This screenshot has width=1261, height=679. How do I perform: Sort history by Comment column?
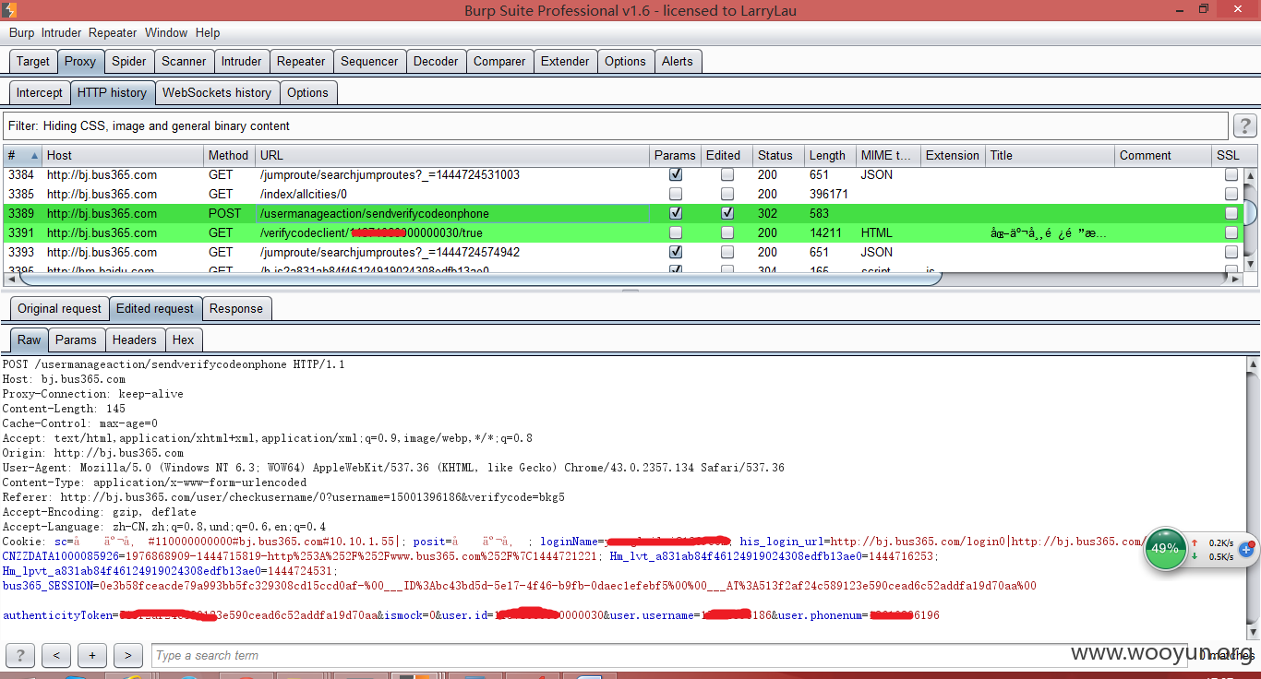pos(1163,155)
